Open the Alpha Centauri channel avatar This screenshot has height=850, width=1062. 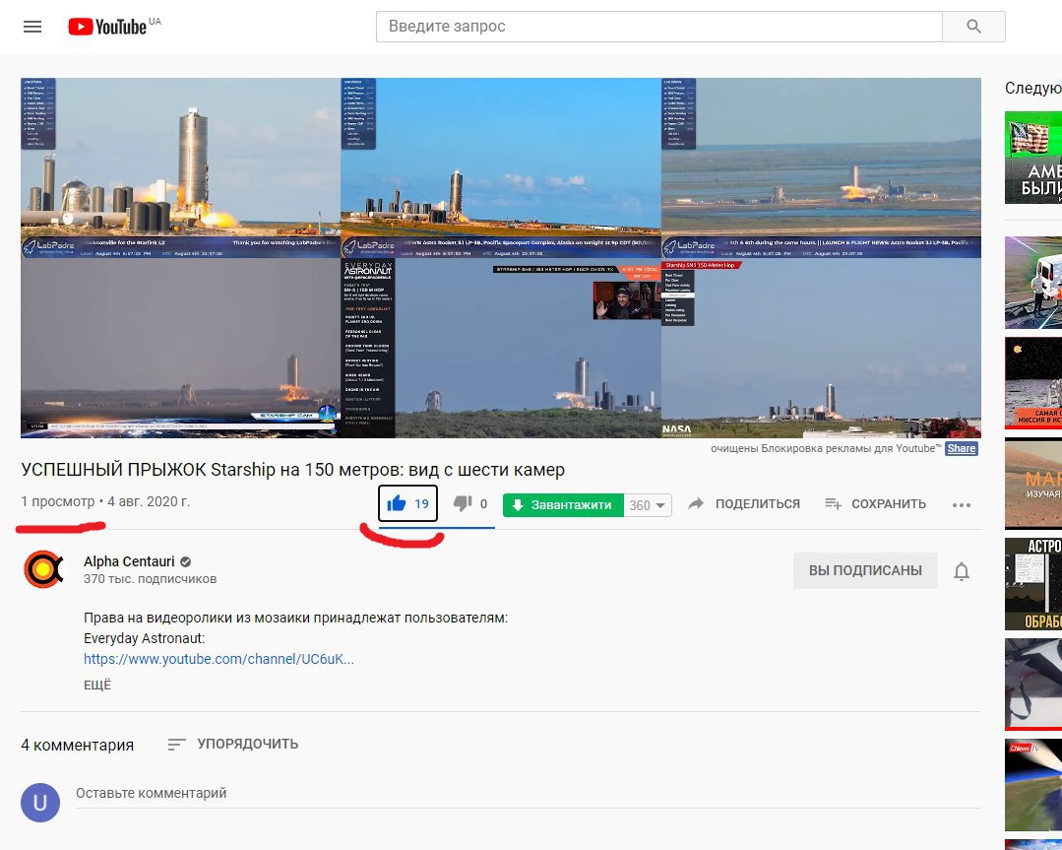pos(43,569)
